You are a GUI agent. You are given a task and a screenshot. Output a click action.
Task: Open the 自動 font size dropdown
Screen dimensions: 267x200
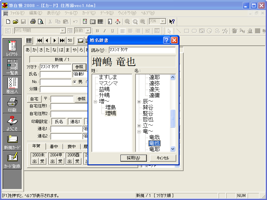tap(88, 31)
